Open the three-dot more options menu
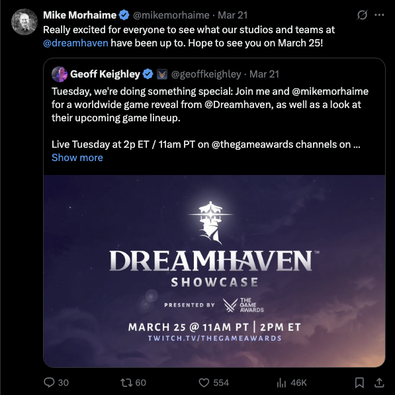 pyautogui.click(x=379, y=15)
